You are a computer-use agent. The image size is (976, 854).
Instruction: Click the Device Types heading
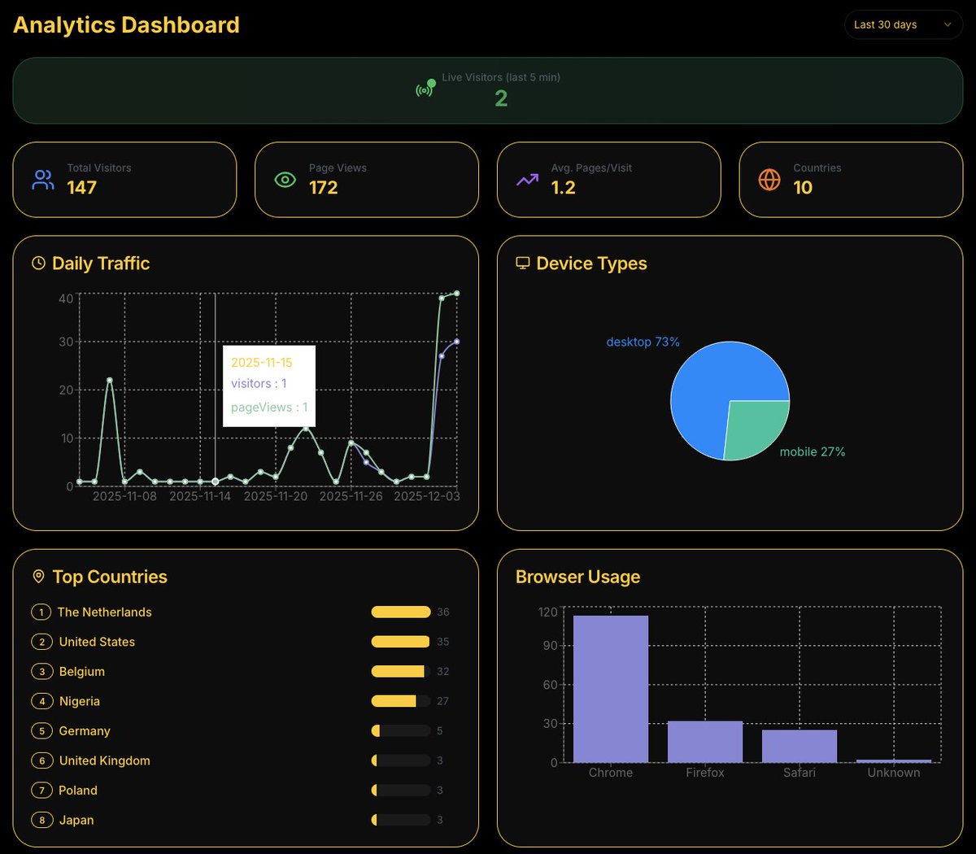[x=592, y=264]
